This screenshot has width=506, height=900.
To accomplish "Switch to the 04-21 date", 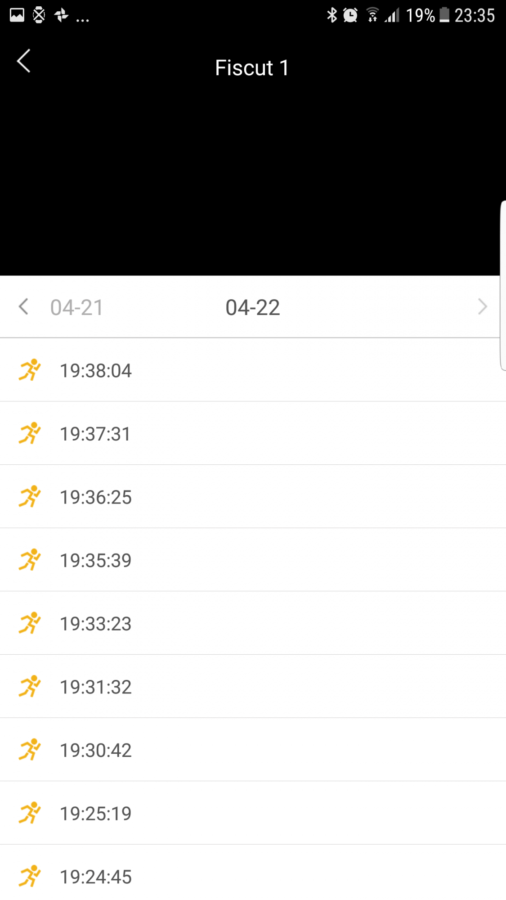I will [x=77, y=308].
